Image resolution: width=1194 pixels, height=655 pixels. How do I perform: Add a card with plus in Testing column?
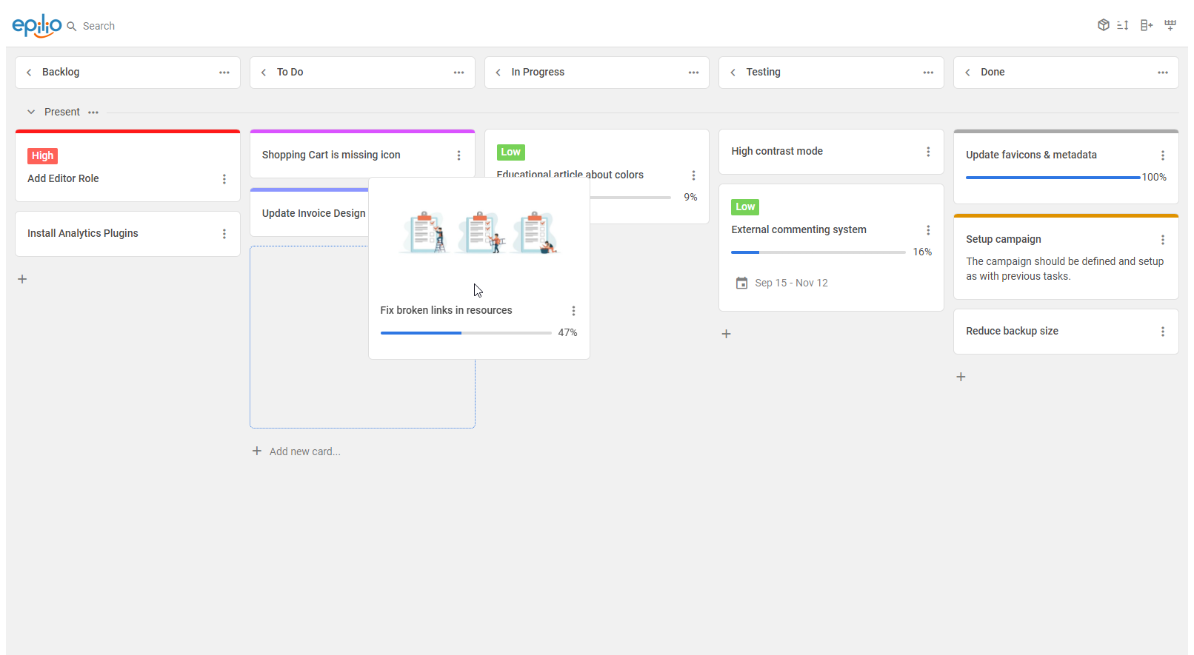point(727,334)
